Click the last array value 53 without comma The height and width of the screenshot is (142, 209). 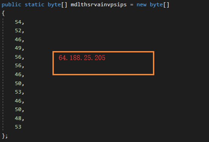[x=18, y=127]
